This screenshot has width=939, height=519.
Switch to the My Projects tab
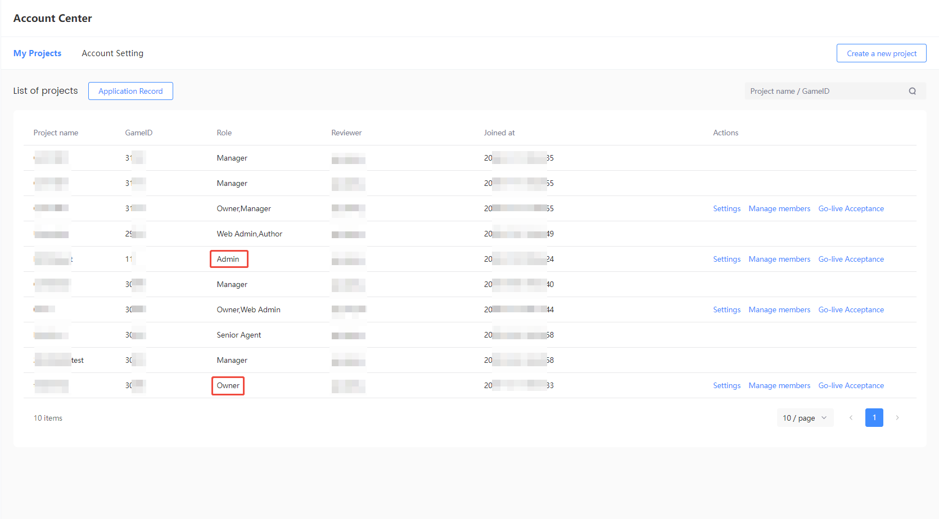37,53
